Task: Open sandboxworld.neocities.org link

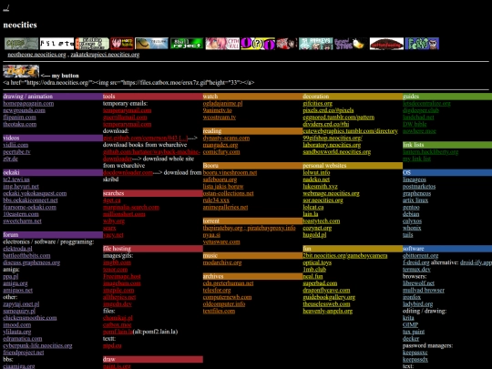Action: pos(337,152)
